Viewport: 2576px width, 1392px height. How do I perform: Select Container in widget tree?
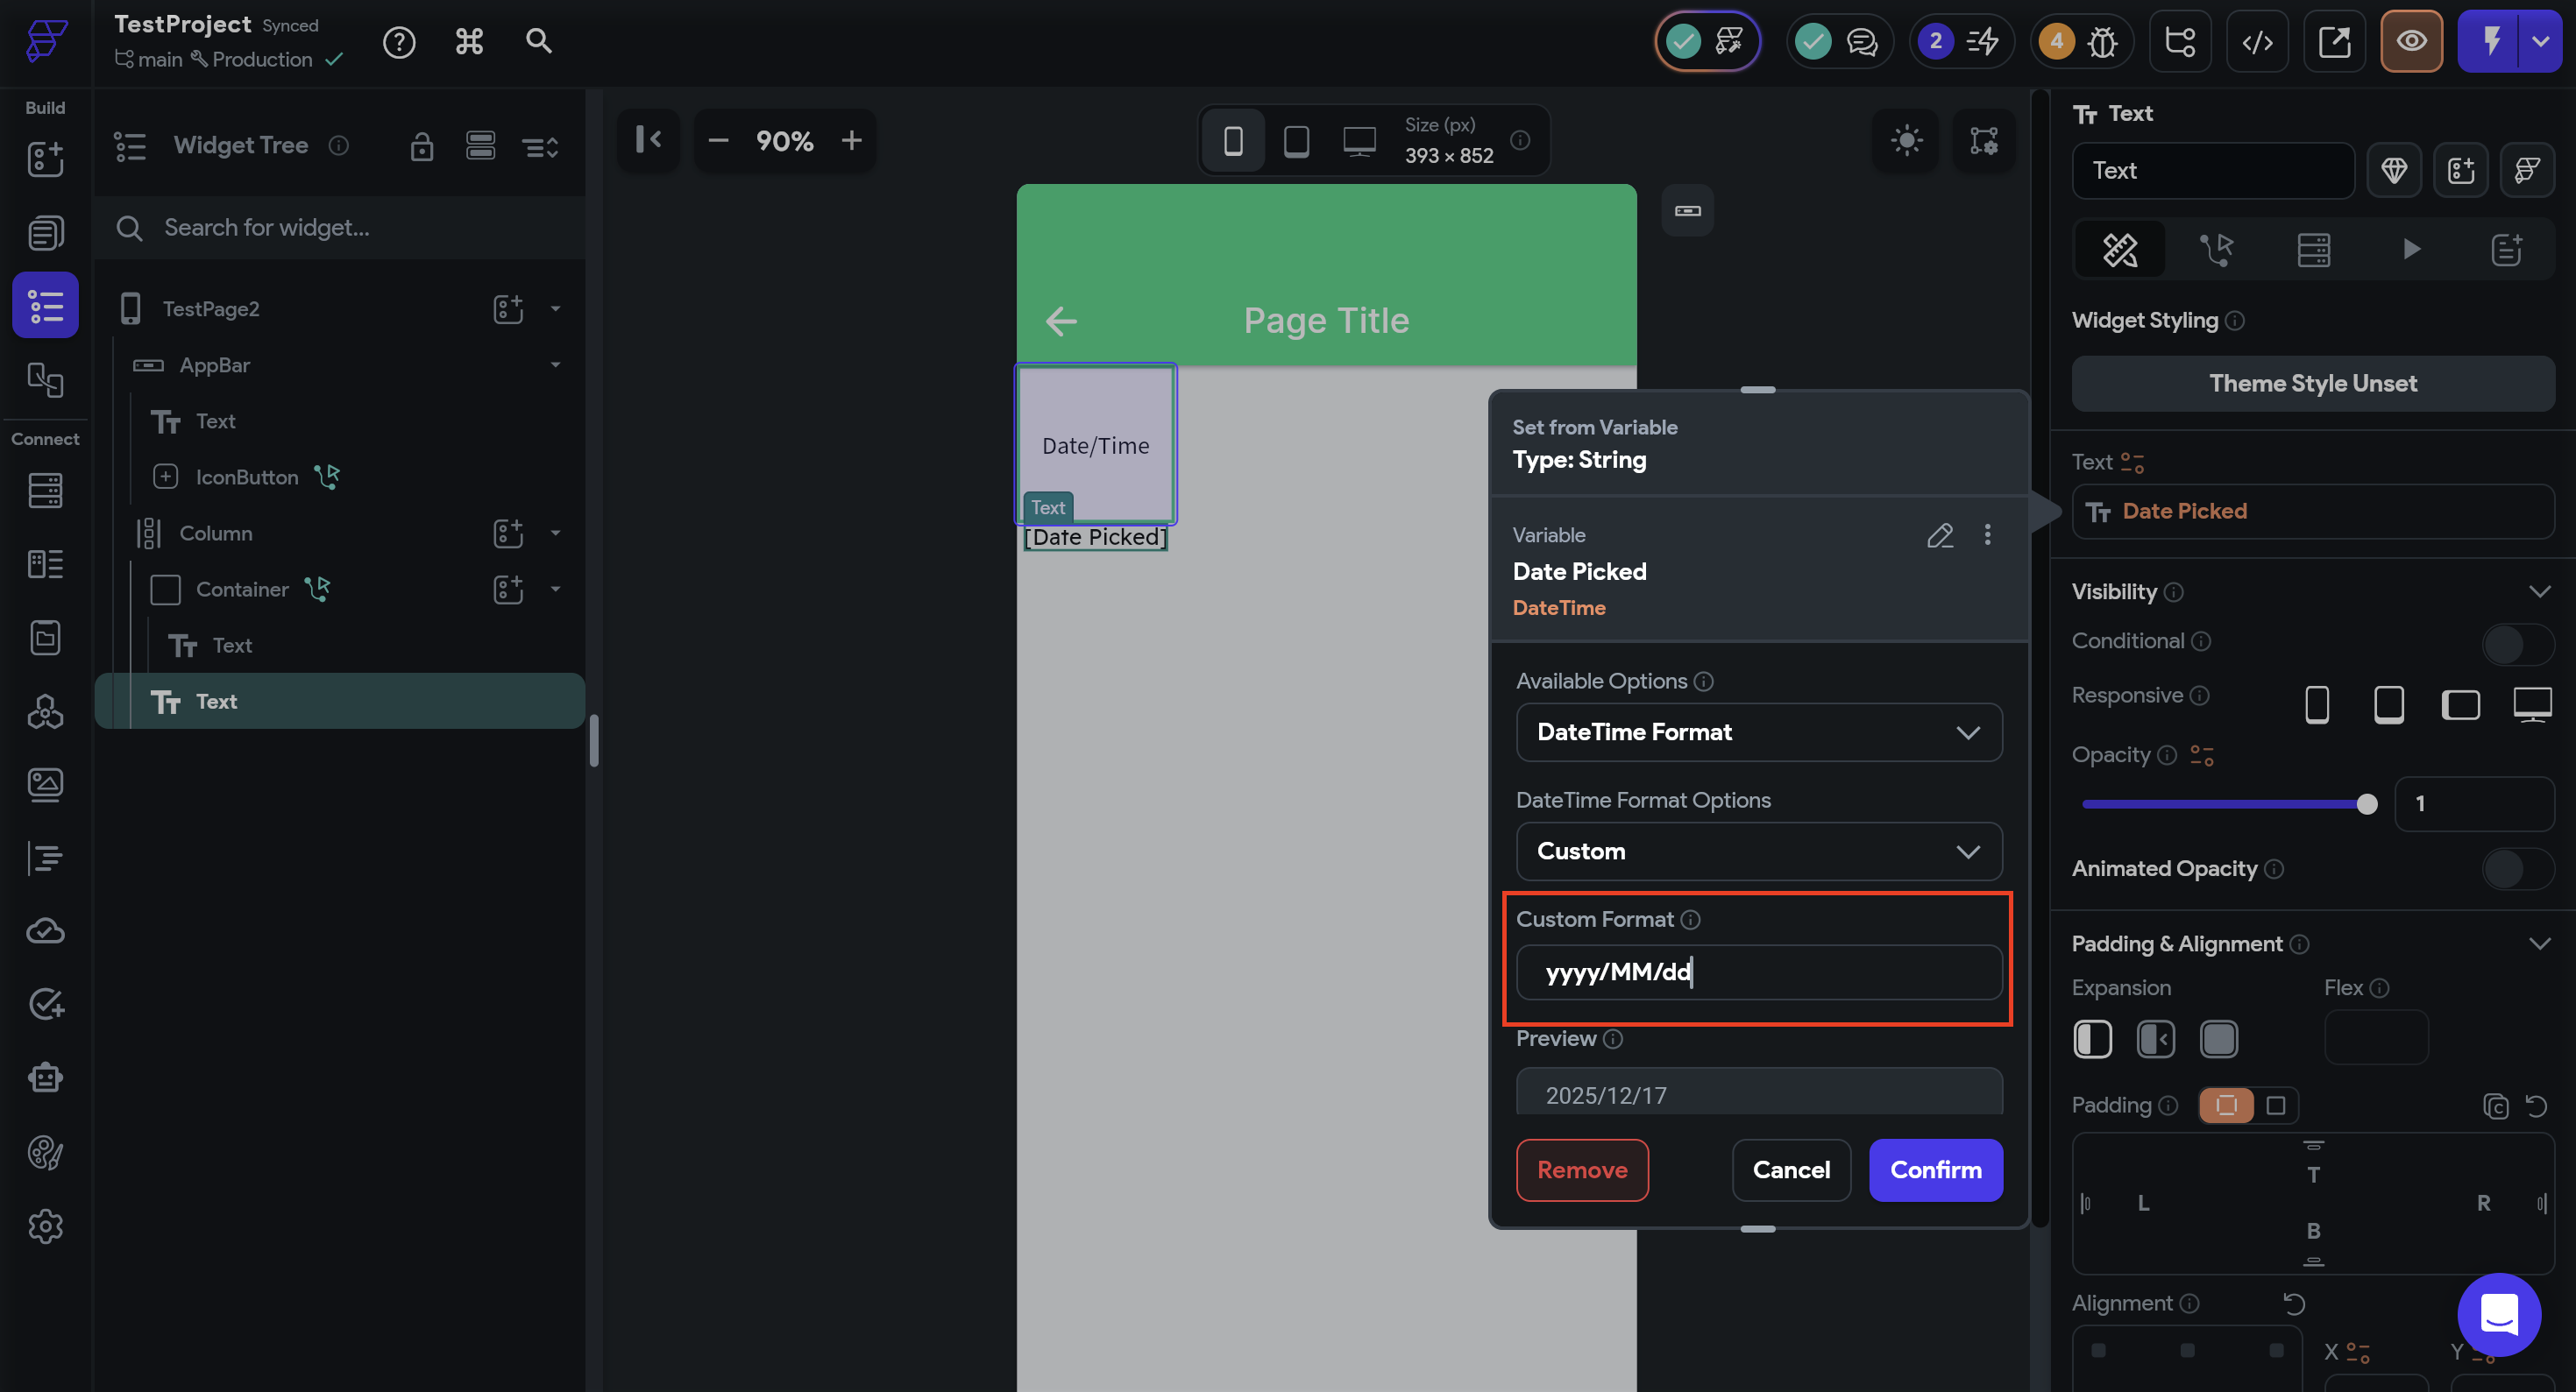[x=242, y=590]
